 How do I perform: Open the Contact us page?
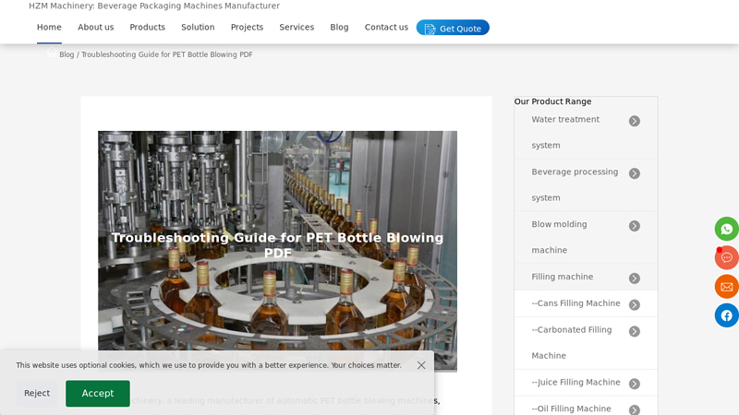tap(386, 28)
